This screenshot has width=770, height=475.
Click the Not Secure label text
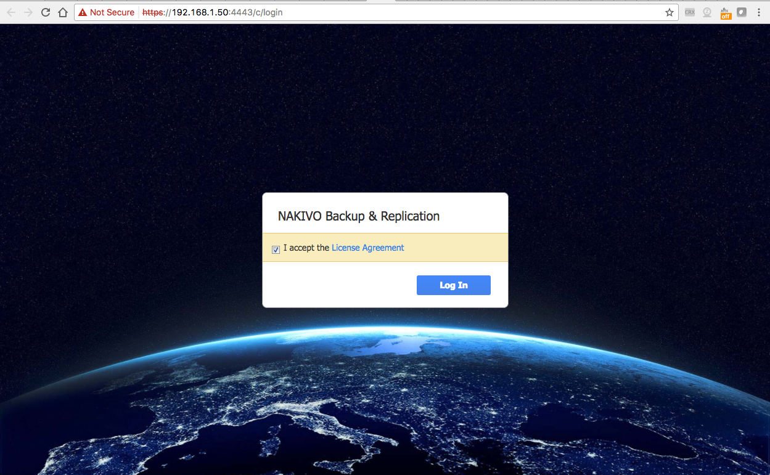[112, 12]
